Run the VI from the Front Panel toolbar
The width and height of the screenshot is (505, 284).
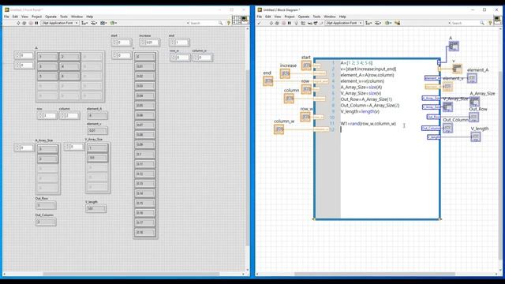[18, 23]
